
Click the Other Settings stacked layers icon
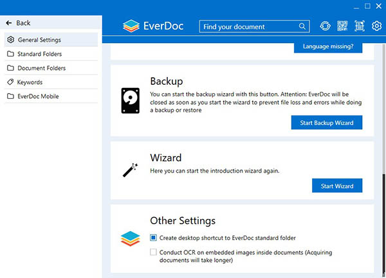130,238
